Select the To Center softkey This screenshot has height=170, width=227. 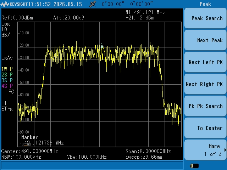coord(205,128)
